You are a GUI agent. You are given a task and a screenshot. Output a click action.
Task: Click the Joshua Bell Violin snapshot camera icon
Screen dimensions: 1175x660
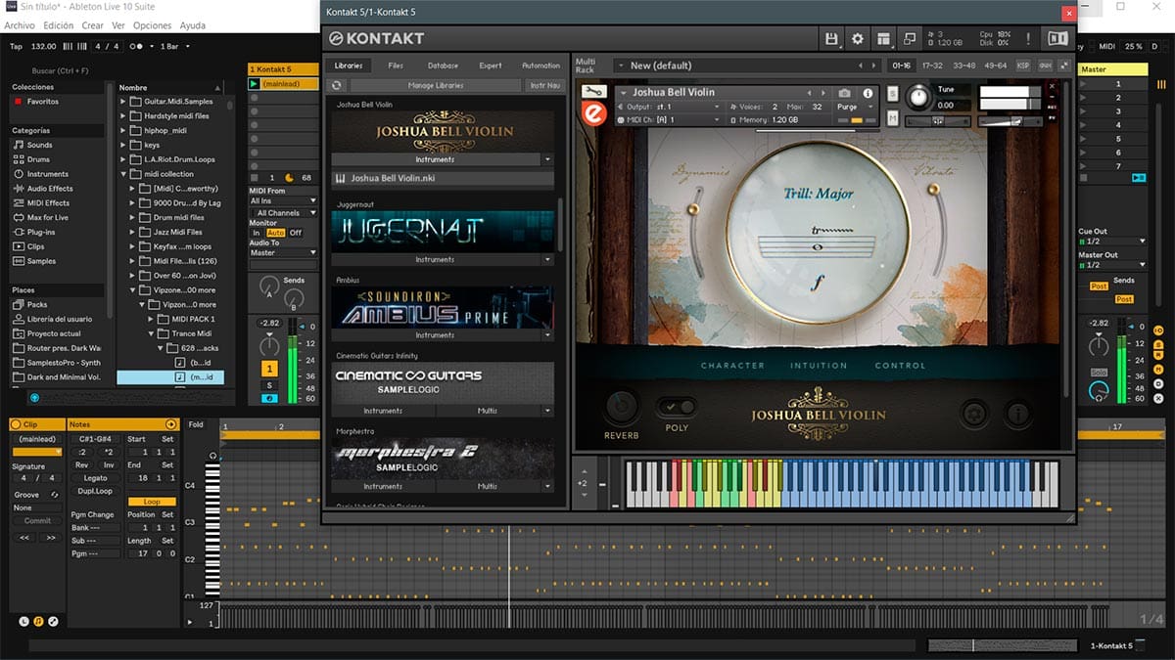click(x=845, y=93)
